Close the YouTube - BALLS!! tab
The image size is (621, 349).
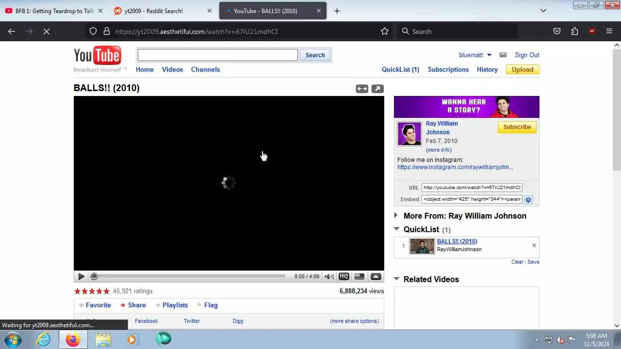[319, 11]
